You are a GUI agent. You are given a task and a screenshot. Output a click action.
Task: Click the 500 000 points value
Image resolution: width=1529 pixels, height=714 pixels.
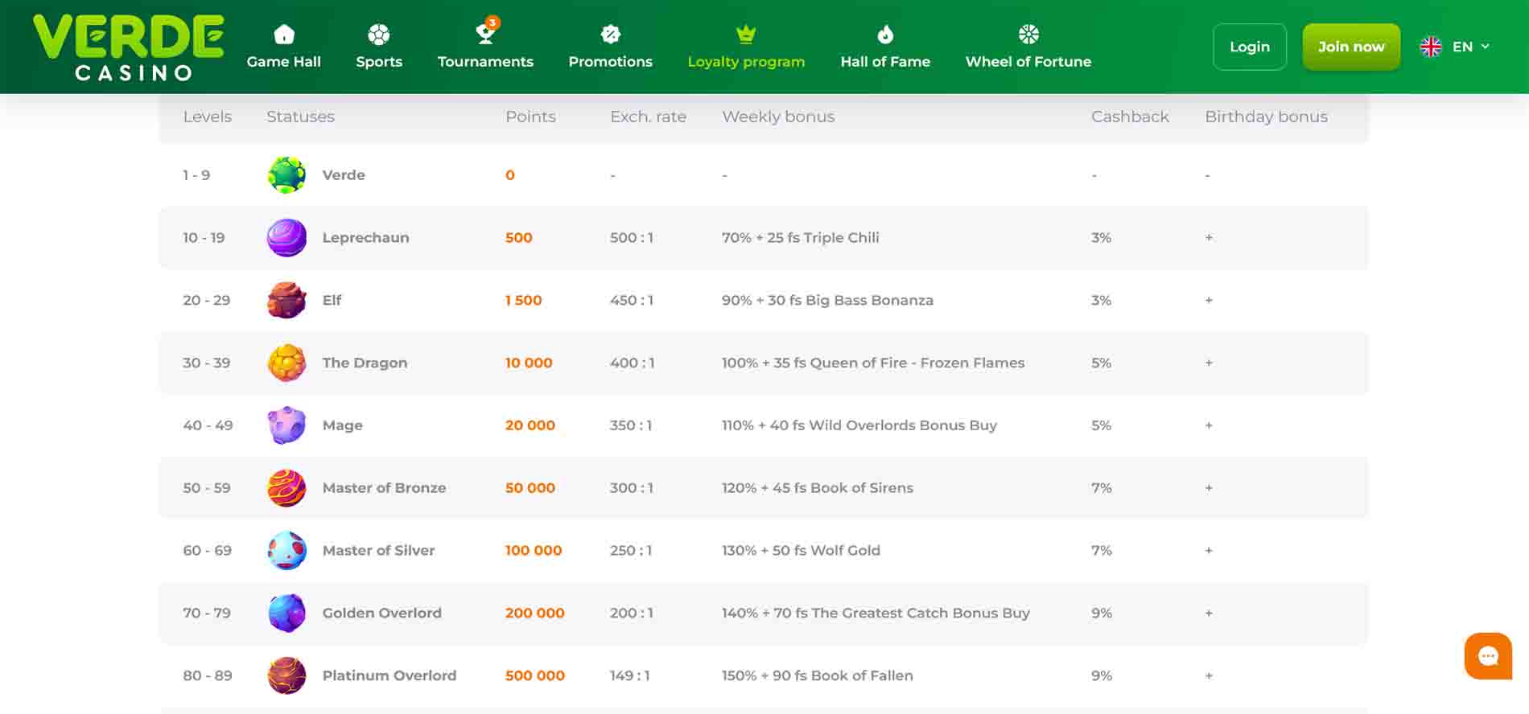click(x=534, y=675)
